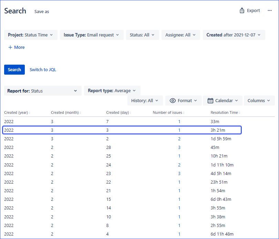
Task: Open the Created after 2021-12-07 filter
Action: [x=234, y=35]
